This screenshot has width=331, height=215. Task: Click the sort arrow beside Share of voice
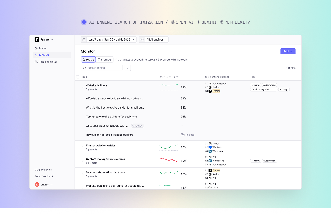177,77
